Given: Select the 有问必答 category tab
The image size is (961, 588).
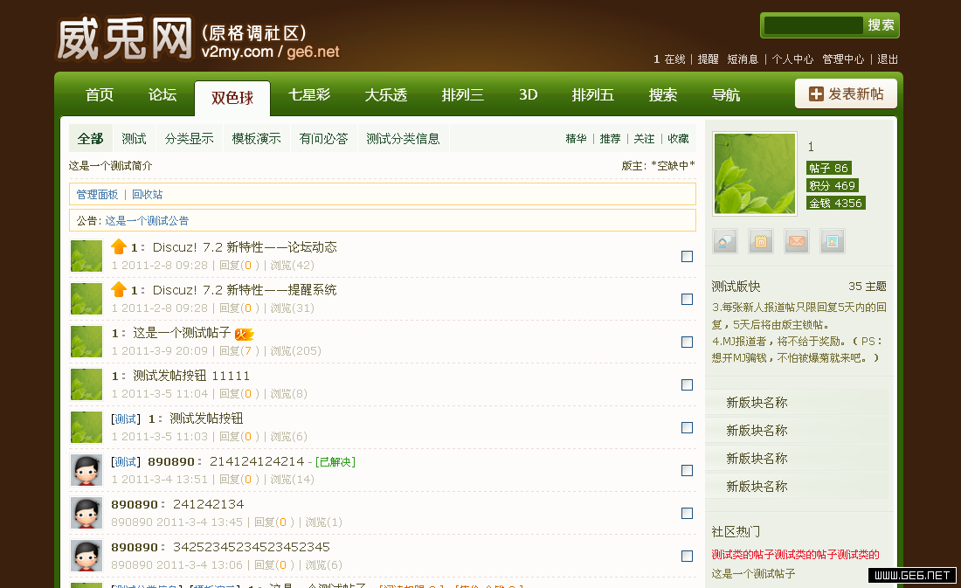Looking at the screenshot, I should click(x=323, y=139).
